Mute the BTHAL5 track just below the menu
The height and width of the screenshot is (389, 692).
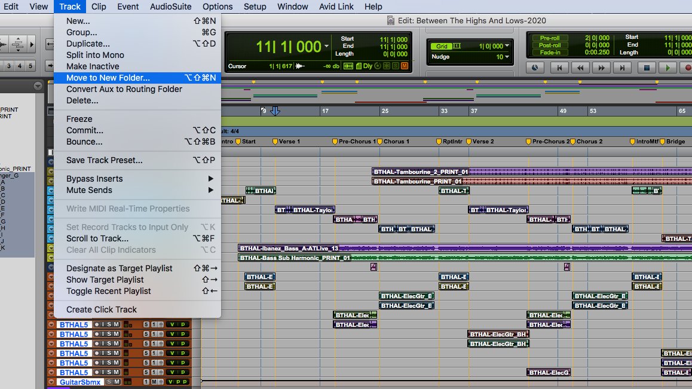(x=117, y=324)
